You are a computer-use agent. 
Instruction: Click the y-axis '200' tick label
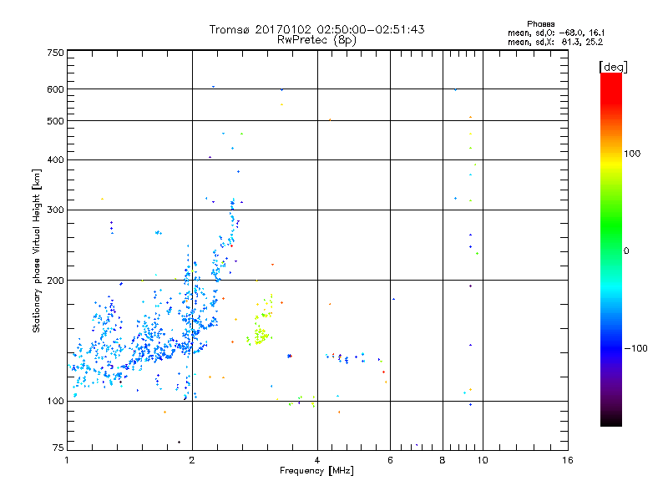pos(55,281)
